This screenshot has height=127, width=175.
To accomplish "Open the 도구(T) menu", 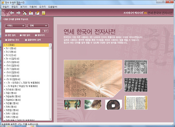I will click(42, 7).
